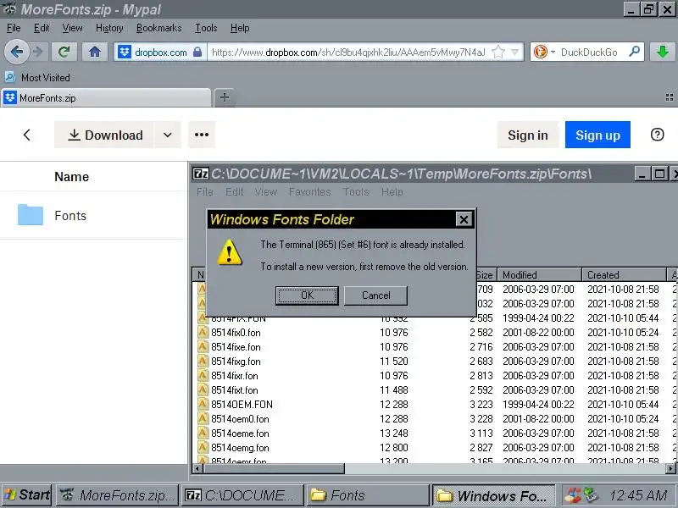Click the Windows Start button

(x=27, y=495)
